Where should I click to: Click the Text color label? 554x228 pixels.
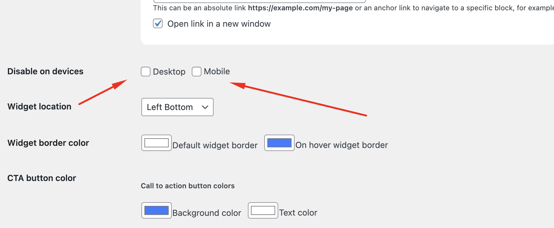tap(298, 213)
